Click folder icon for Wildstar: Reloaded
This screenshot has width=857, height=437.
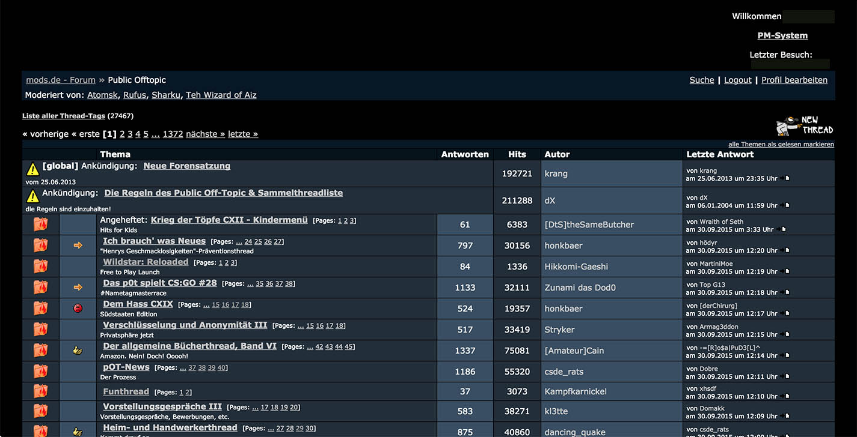click(x=40, y=267)
